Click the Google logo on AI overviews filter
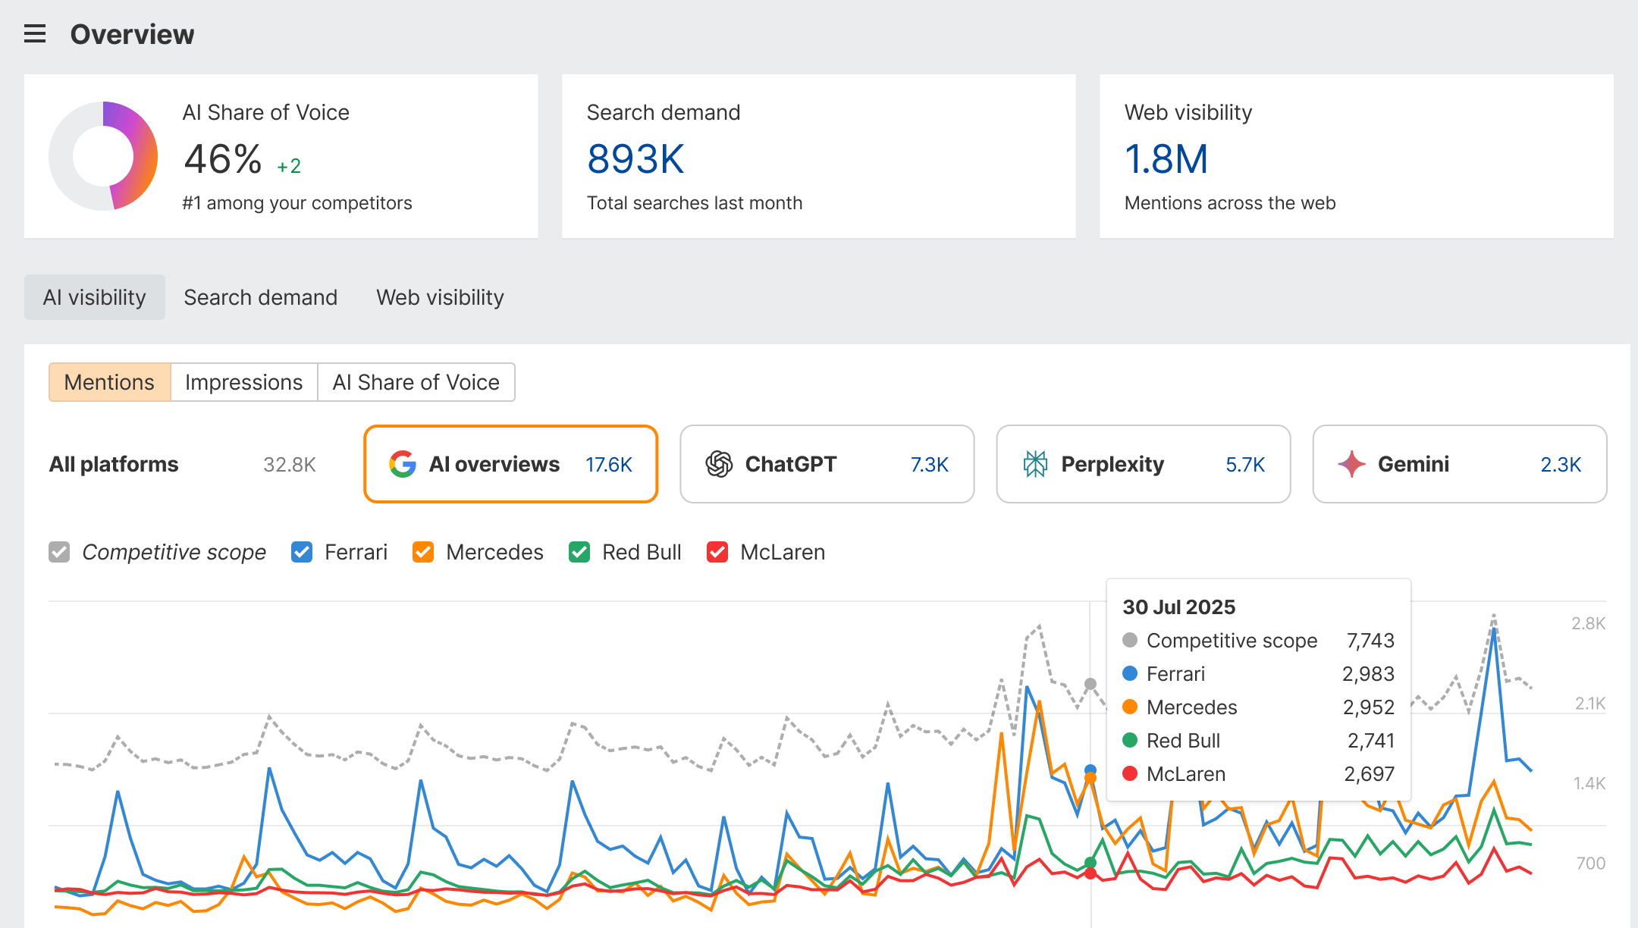Screen dimensions: 1638x928 tap(403, 464)
